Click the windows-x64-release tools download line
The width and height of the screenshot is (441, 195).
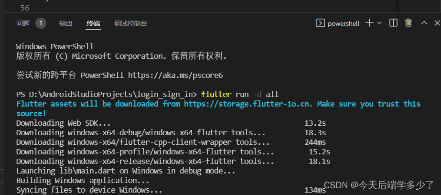tap(145, 161)
